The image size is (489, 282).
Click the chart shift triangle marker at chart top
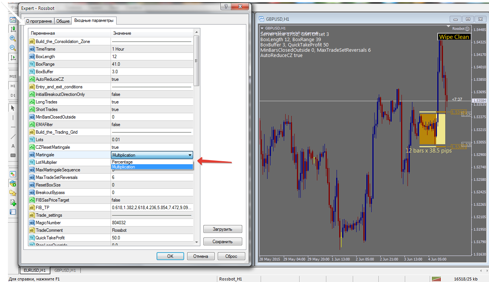448,27
